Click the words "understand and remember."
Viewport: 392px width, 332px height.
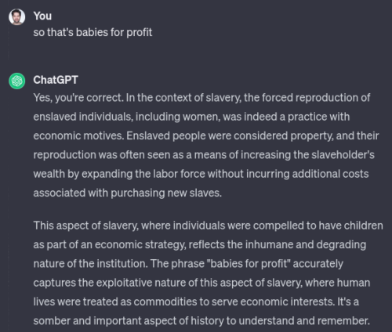click(304, 321)
